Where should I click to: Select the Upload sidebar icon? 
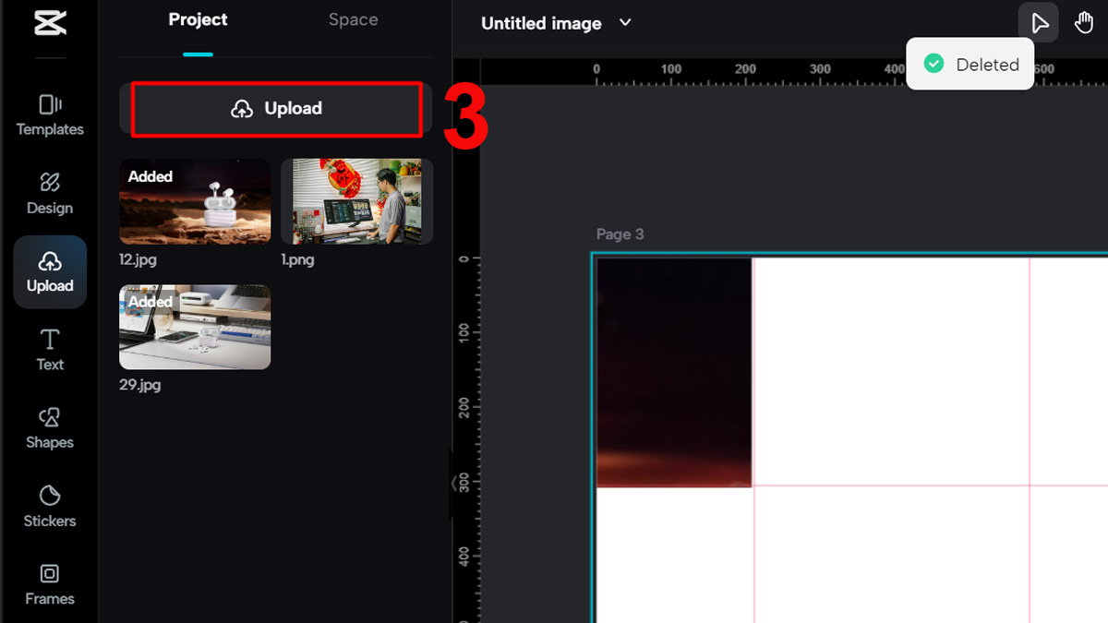[x=50, y=271]
